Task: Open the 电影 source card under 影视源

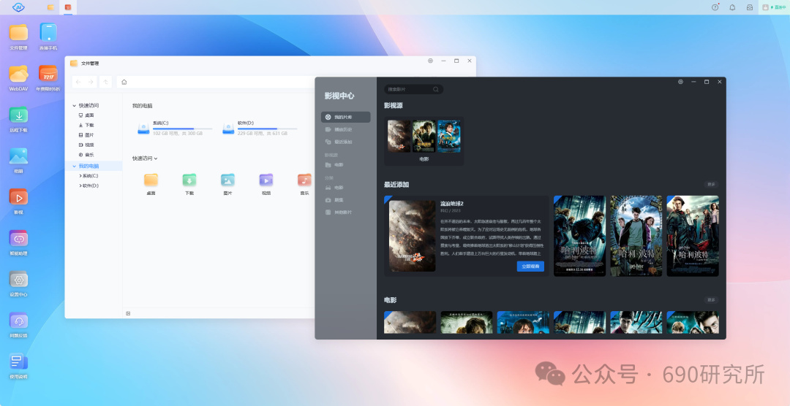Action: (x=424, y=142)
